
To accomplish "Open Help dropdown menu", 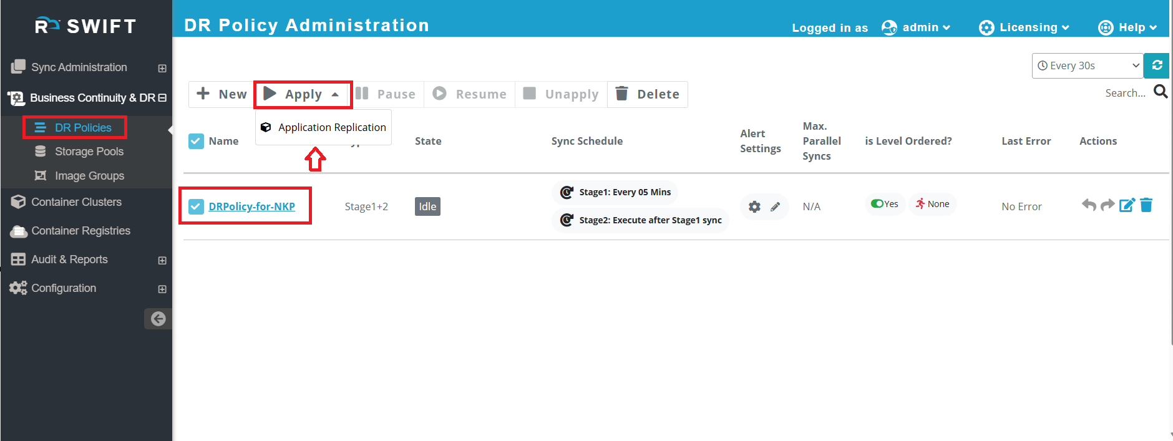I will tap(1138, 27).
